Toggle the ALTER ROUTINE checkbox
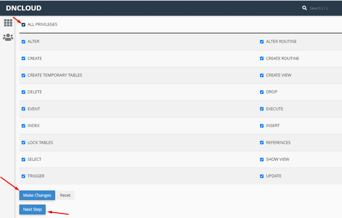 (x=262, y=42)
